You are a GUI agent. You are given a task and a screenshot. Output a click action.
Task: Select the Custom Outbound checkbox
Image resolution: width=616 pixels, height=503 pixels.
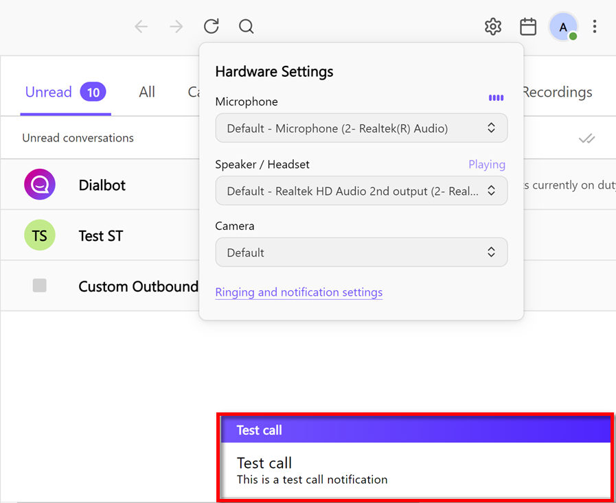(x=39, y=285)
